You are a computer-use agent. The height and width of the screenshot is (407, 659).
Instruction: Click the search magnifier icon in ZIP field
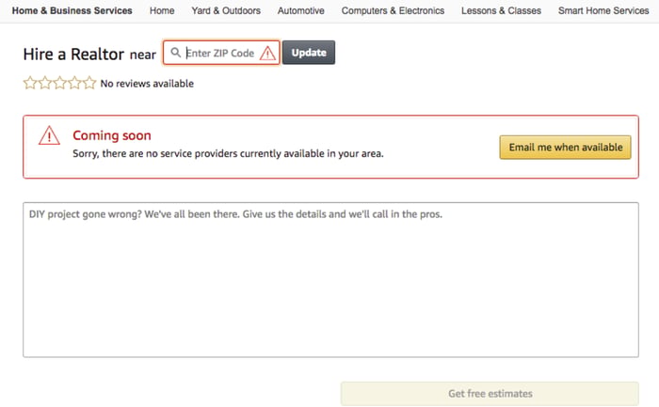click(x=176, y=53)
